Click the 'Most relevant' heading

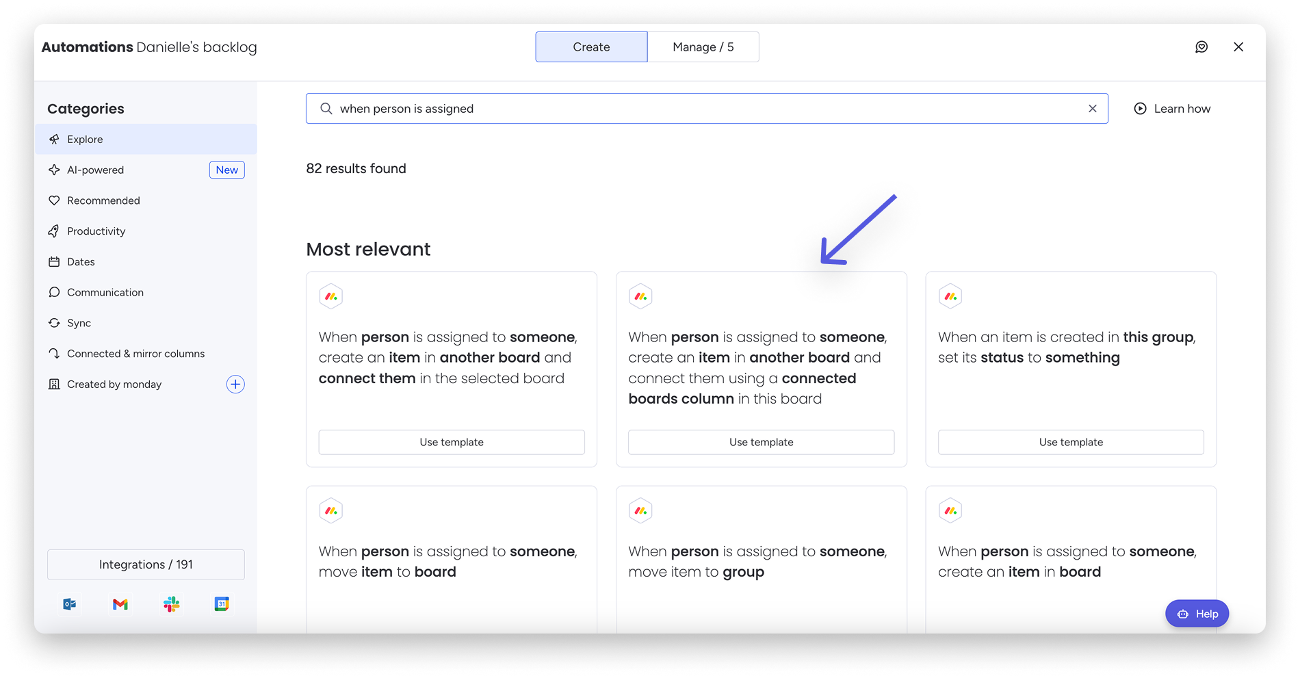(x=368, y=249)
